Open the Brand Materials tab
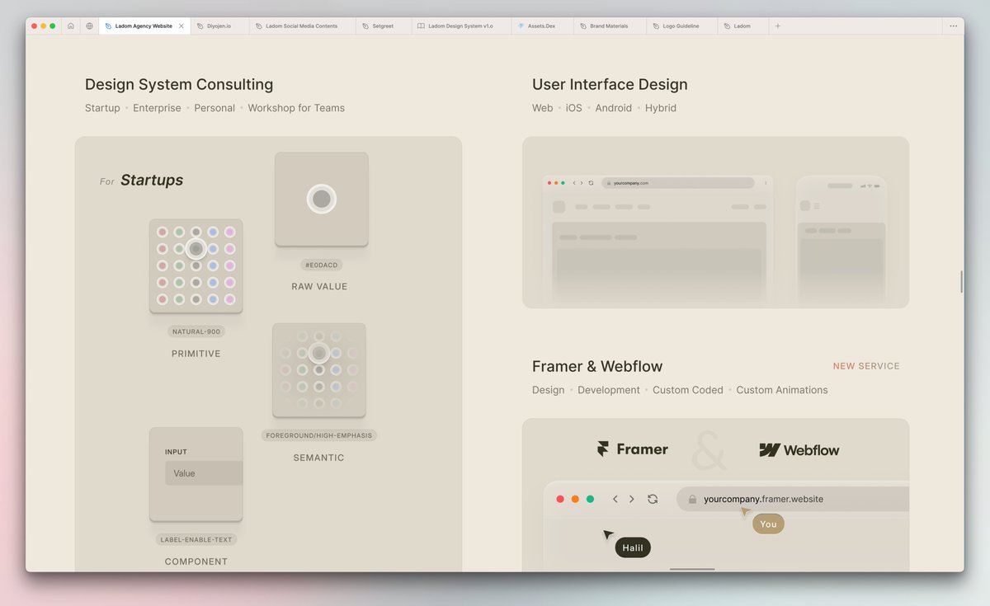The width and height of the screenshot is (990, 606). [608, 26]
